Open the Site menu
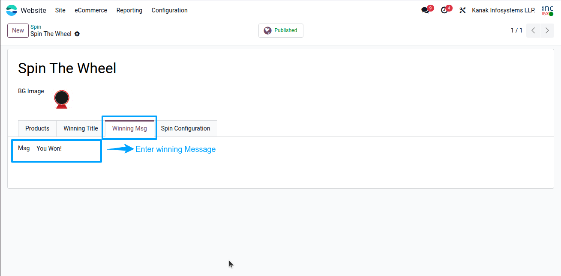Image resolution: width=561 pixels, height=276 pixels. 60,10
